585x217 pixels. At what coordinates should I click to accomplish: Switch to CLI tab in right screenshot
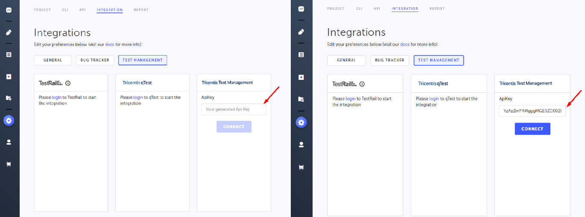[359, 9]
